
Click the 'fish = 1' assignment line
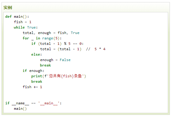(x=23, y=22)
